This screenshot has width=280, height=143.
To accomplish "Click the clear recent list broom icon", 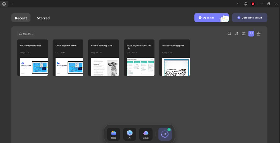I will click(x=259, y=34).
